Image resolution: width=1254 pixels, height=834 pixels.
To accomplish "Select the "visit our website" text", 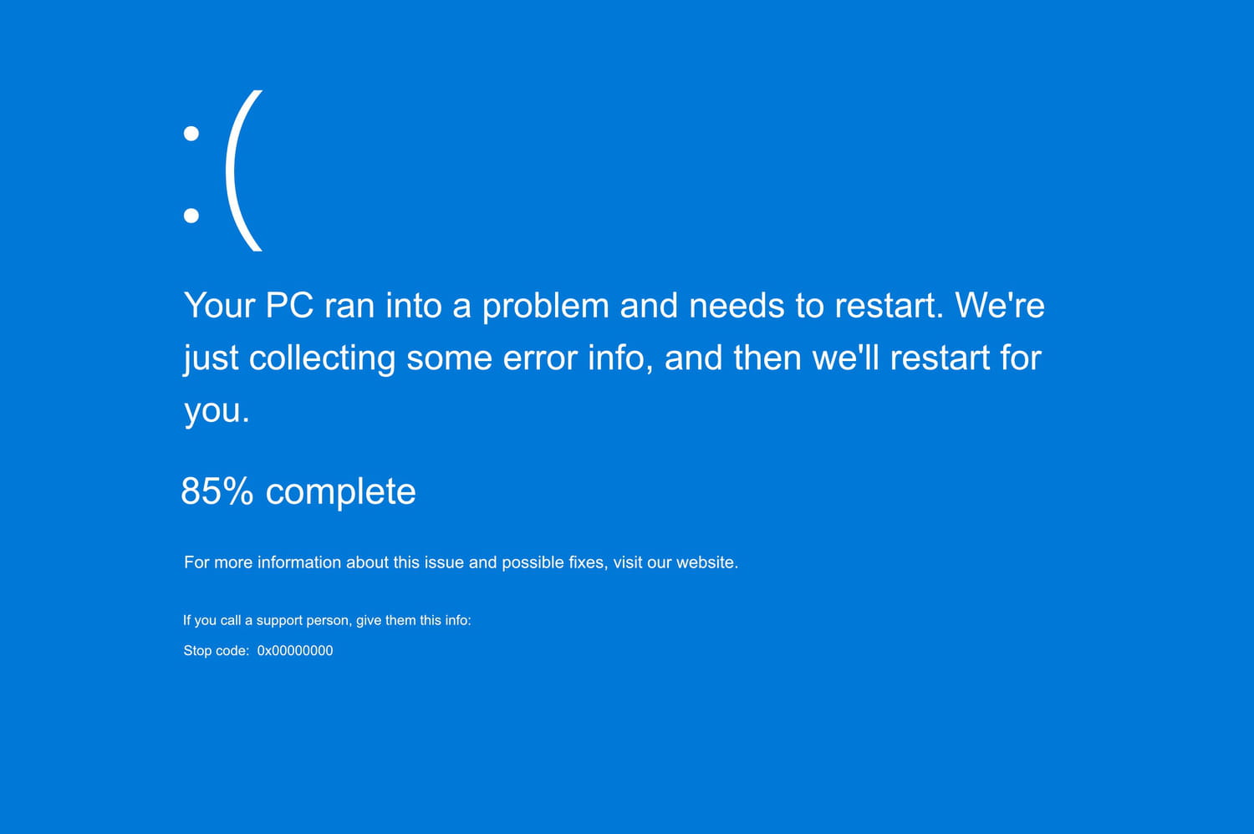I will (674, 562).
